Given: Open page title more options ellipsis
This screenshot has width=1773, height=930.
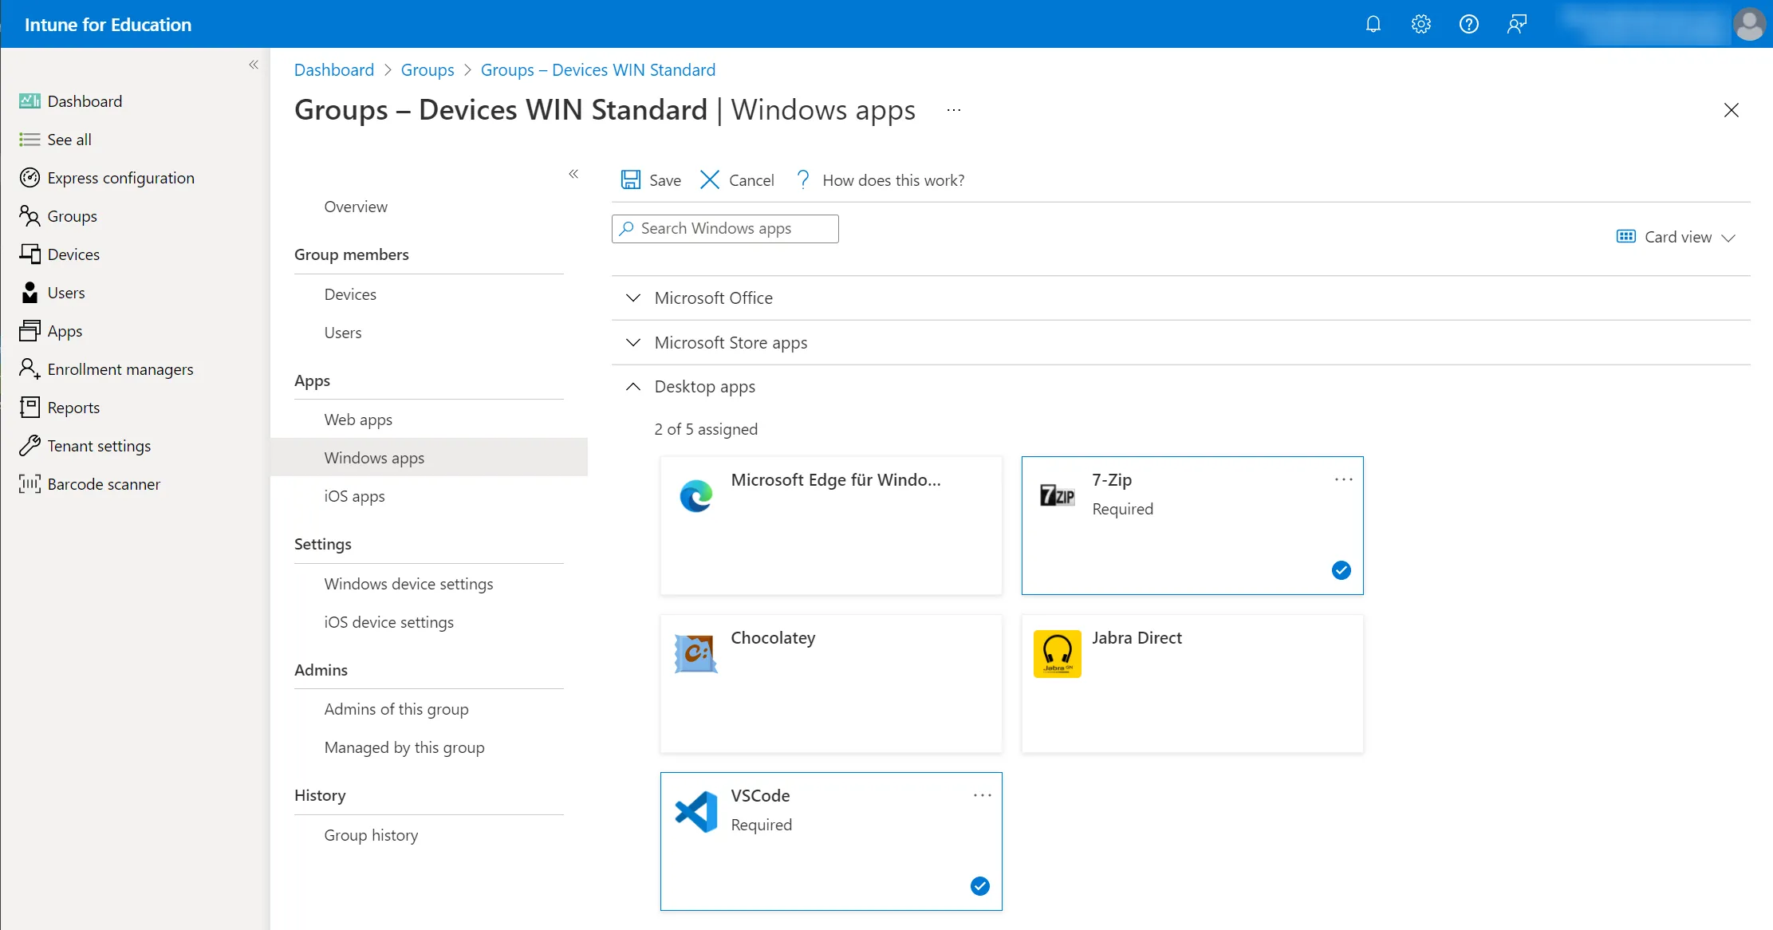Looking at the screenshot, I should (953, 110).
